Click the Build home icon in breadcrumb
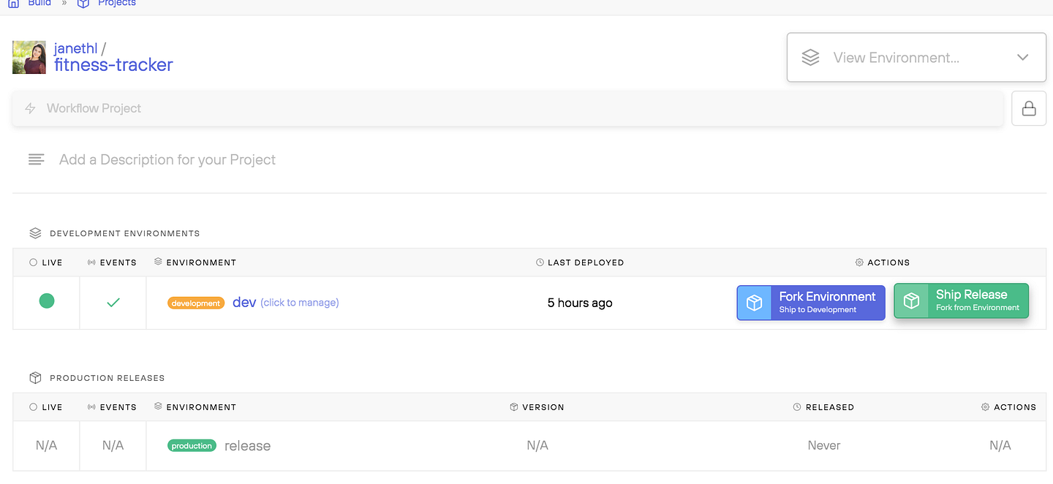 (x=13, y=3)
